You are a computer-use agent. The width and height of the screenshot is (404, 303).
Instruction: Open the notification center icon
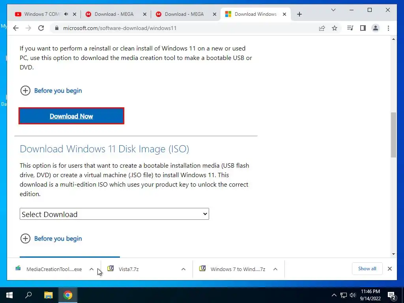click(x=392, y=296)
